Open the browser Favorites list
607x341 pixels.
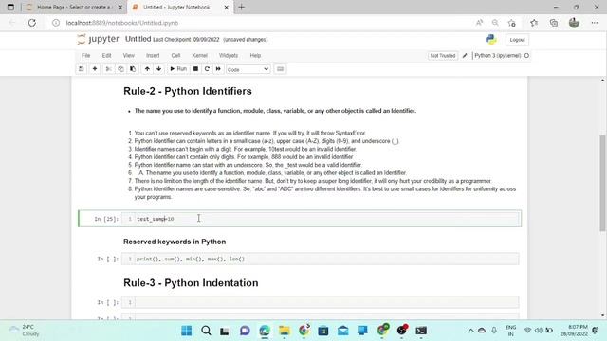tap(534, 23)
